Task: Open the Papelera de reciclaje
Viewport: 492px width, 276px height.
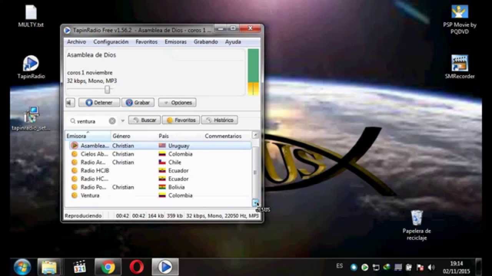Action: pos(417,226)
